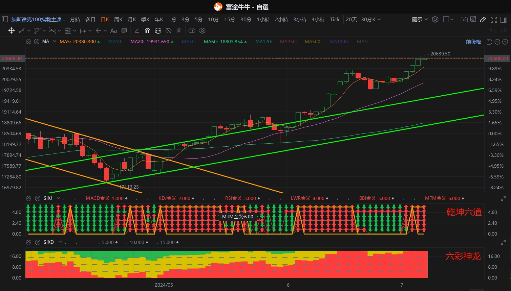
Task: Remove the SIXJ indicator with X icon
Action: tap(38, 198)
